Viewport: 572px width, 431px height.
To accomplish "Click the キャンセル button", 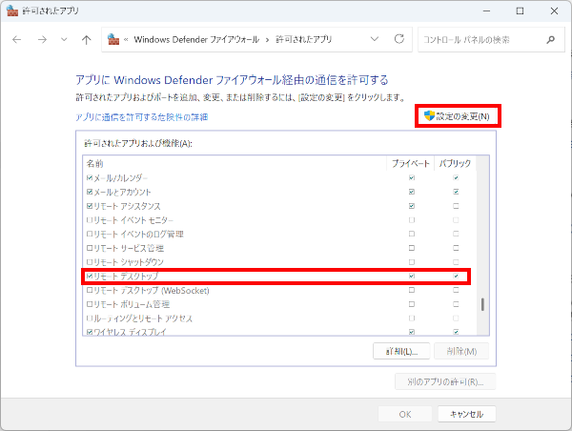I will coord(466,414).
